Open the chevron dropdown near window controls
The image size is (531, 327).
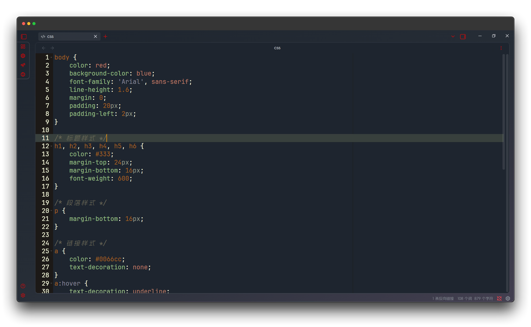453,36
